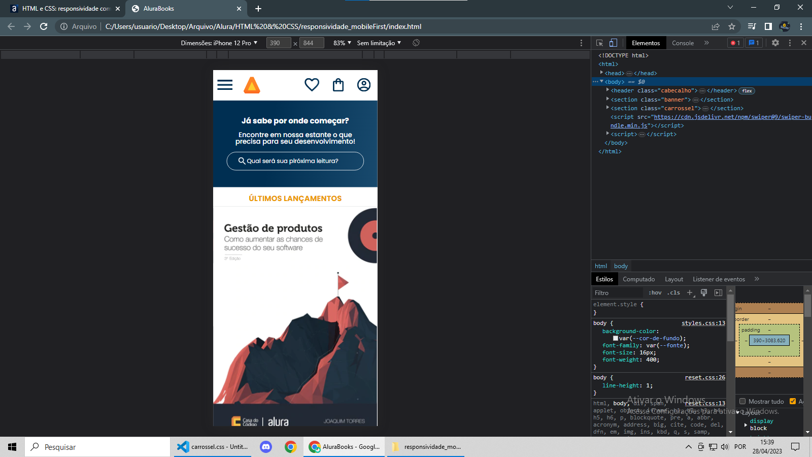Viewport: 812px width, 457px height.
Task: Open reset.css:26 source link
Action: [705, 377]
